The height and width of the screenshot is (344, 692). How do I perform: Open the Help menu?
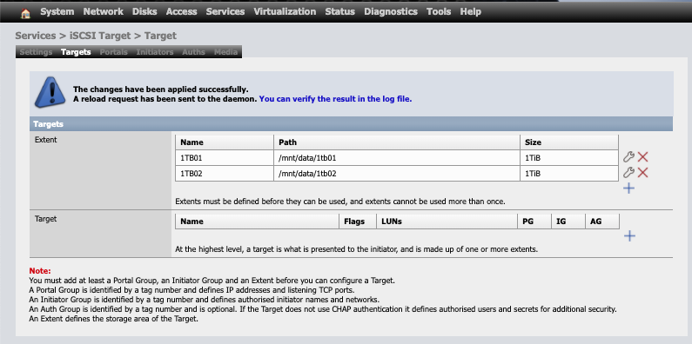(x=470, y=12)
